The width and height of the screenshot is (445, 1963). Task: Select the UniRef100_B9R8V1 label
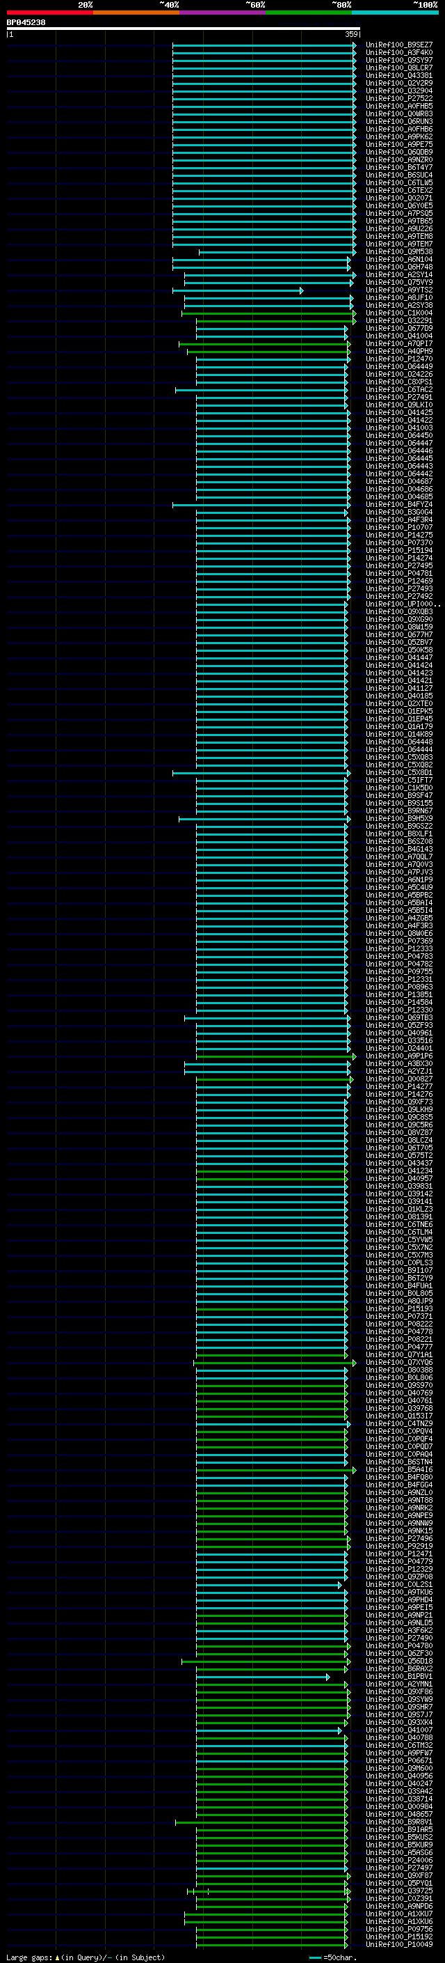[398, 1822]
